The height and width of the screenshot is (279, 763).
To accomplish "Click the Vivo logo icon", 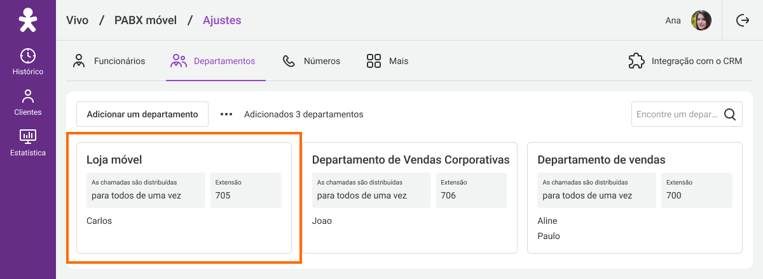I will (27, 20).
